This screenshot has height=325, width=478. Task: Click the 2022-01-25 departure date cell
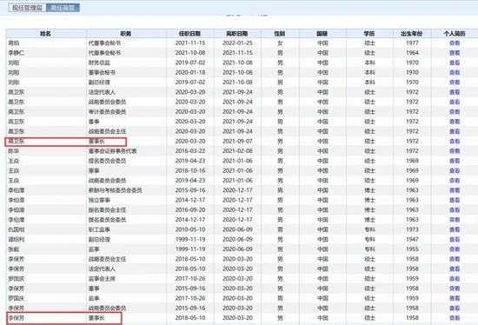(x=237, y=43)
